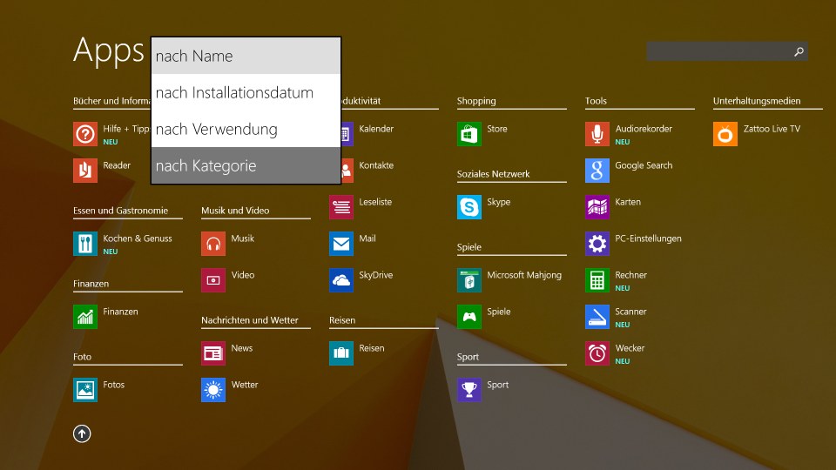Image resolution: width=836 pixels, height=470 pixels.
Task: Open the Wetter sun icon
Action: pyautogui.click(x=213, y=390)
